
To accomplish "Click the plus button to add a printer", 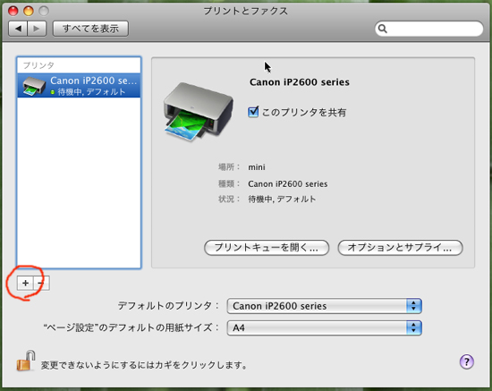I will click(x=25, y=283).
